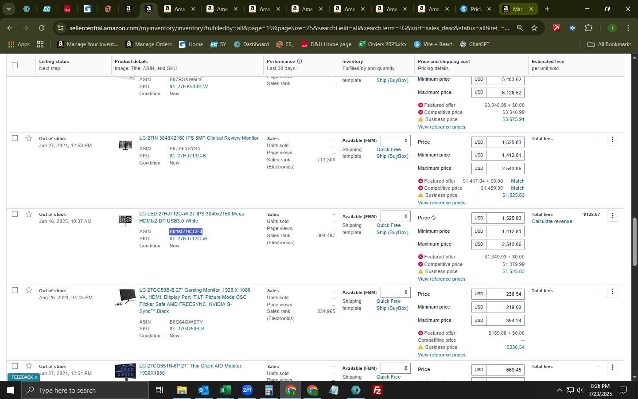638x399 pixels.
Task: Edit available quantity for IG_27HJ713C-B
Action: (x=395, y=141)
